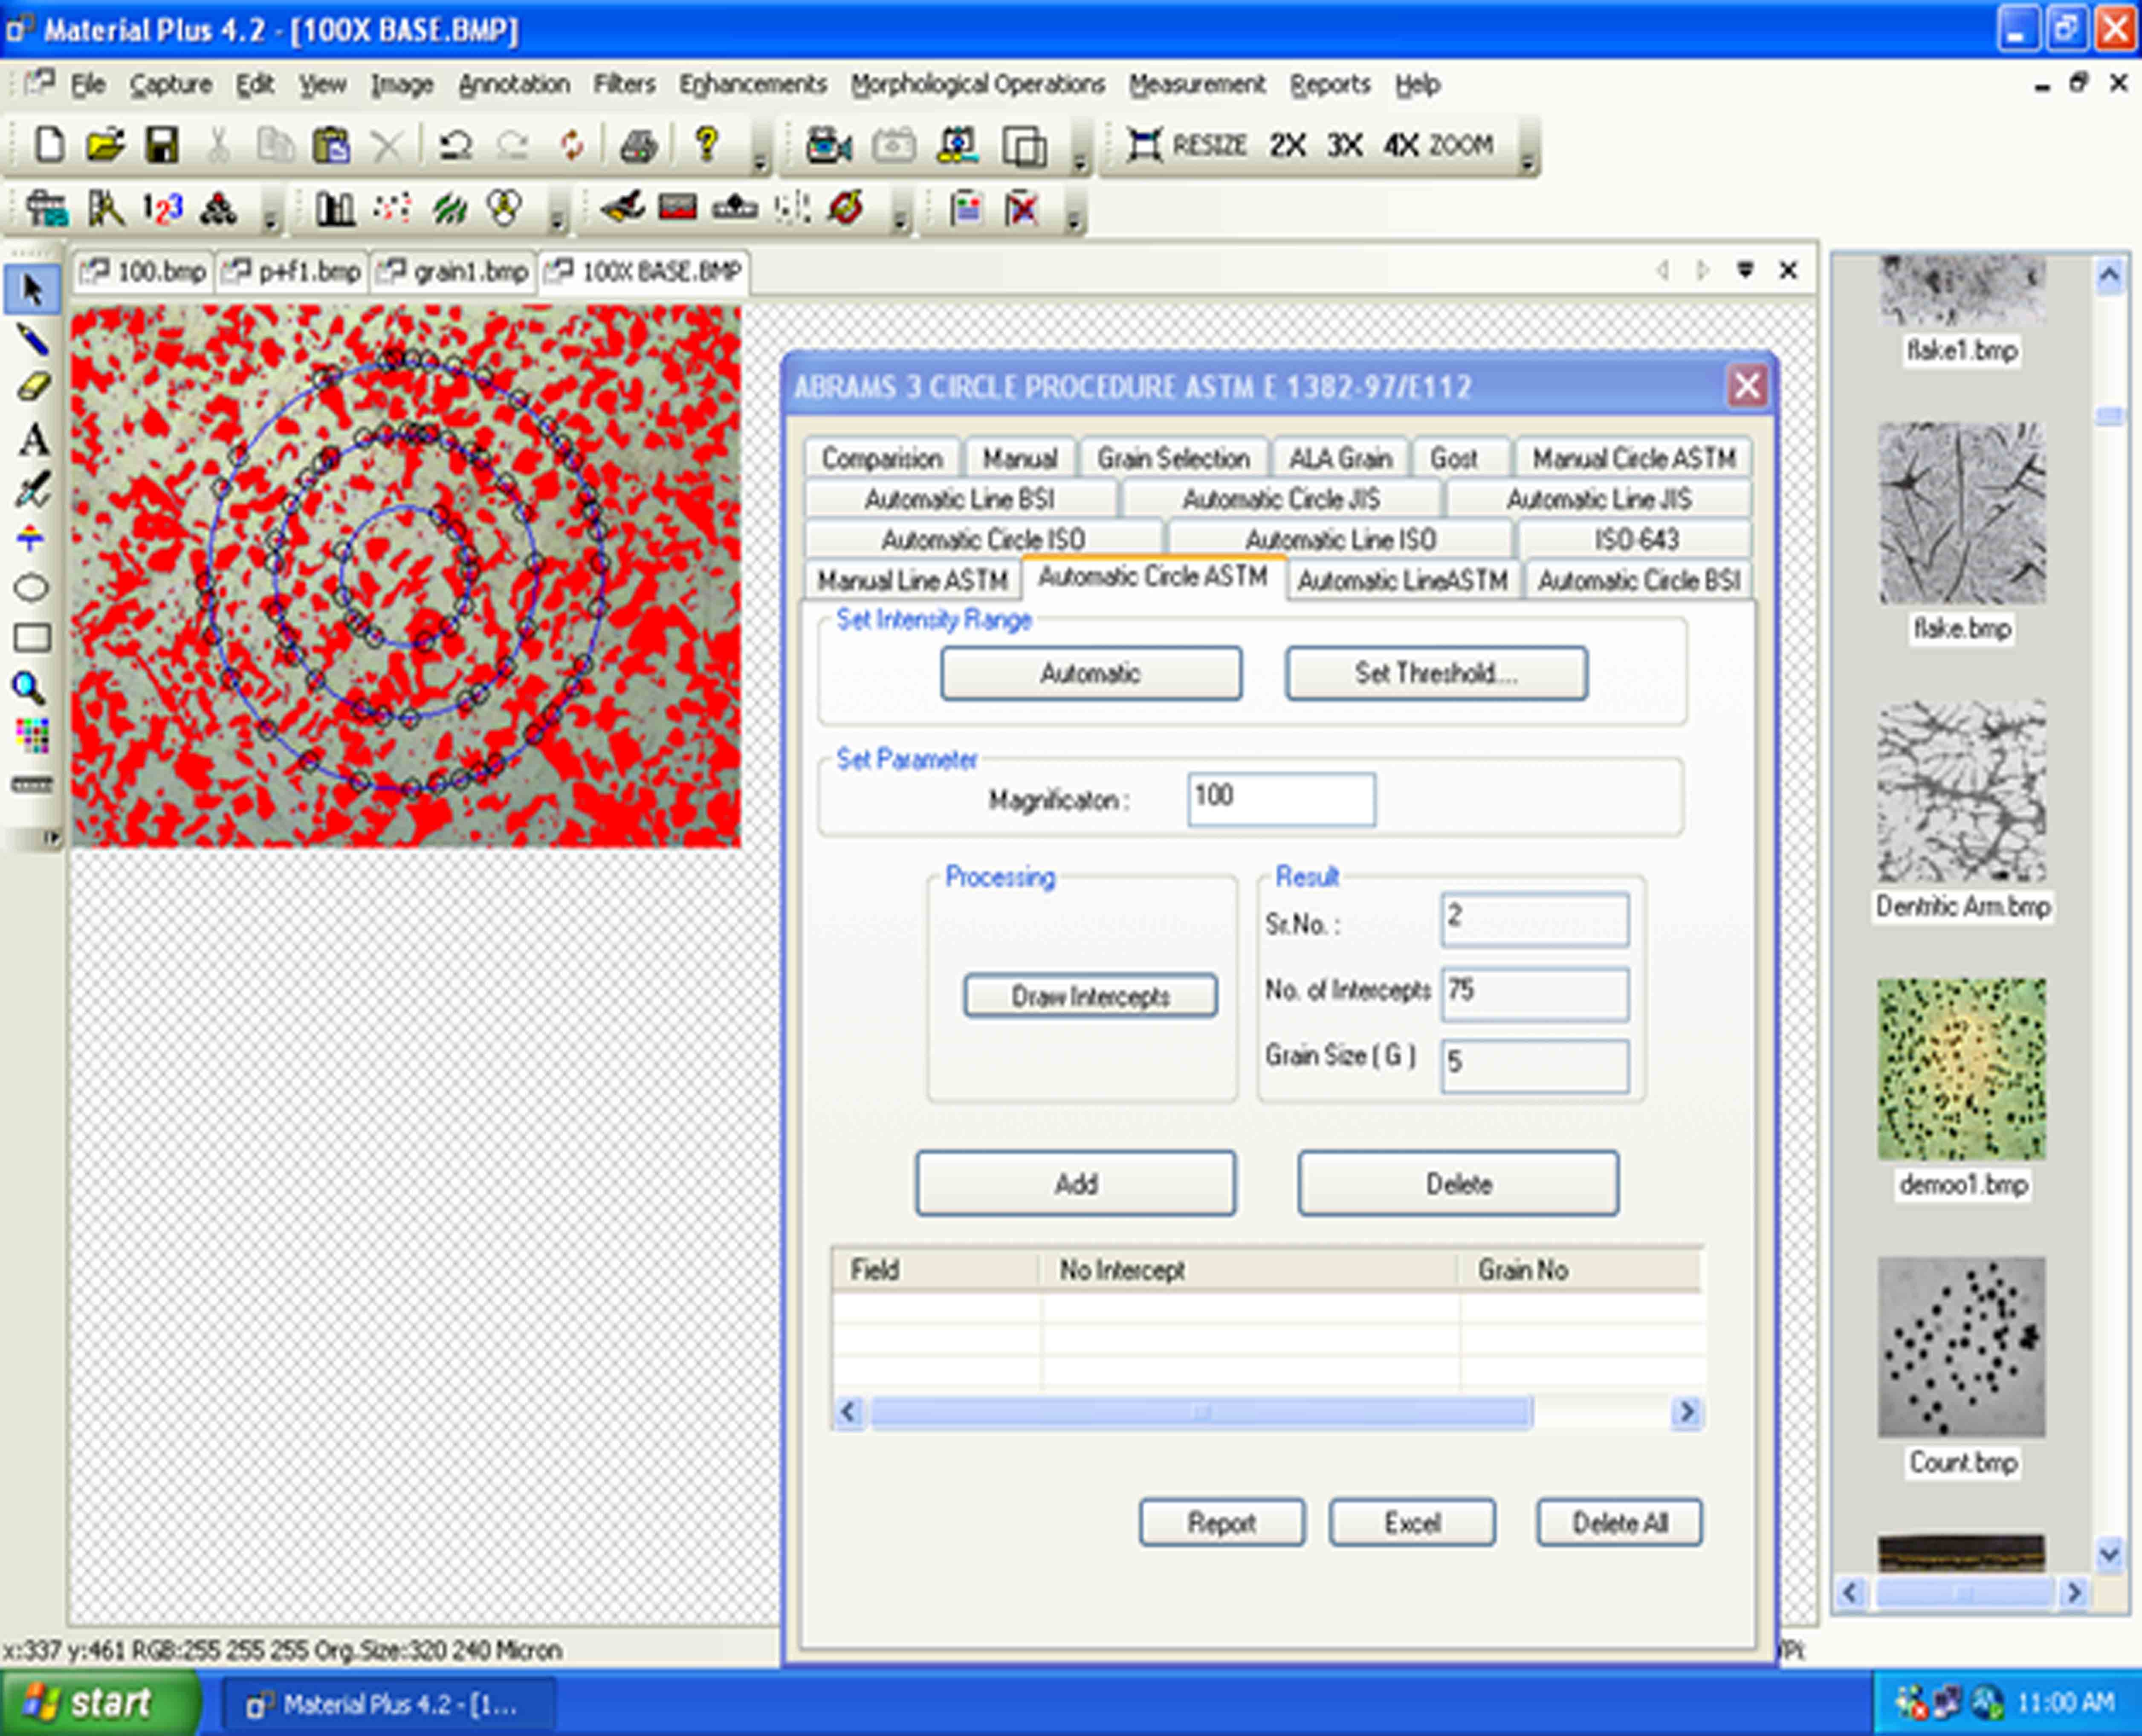Click the Draw Intercepts button
This screenshot has height=1736, width=2142.
pyautogui.click(x=1090, y=996)
